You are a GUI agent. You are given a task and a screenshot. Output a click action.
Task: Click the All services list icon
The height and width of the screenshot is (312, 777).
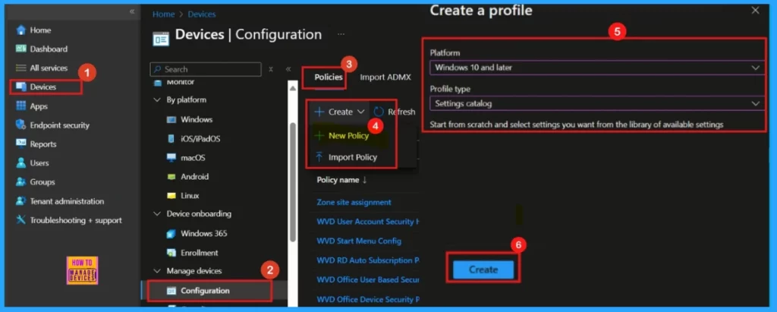point(20,68)
